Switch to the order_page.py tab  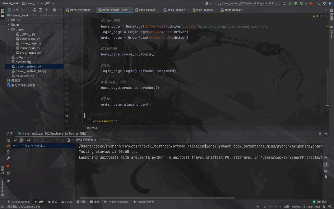(233, 10)
